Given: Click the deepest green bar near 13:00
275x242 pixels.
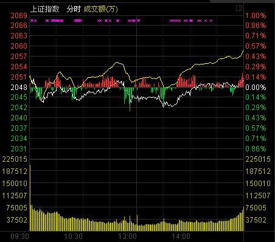Looking at the screenshot, I should (x=130, y=99).
